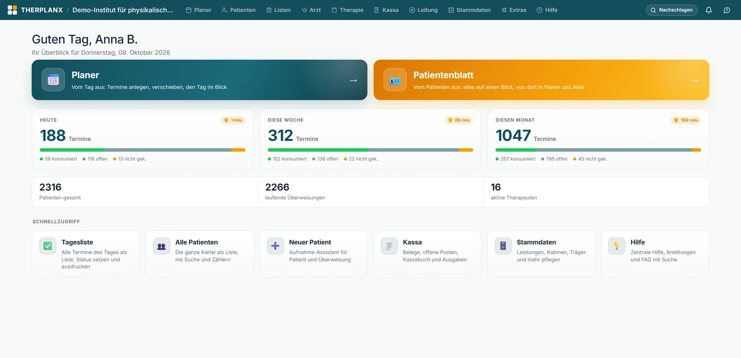Click the Alle Patienten people icon
The height and width of the screenshot is (358, 741).
tap(162, 246)
